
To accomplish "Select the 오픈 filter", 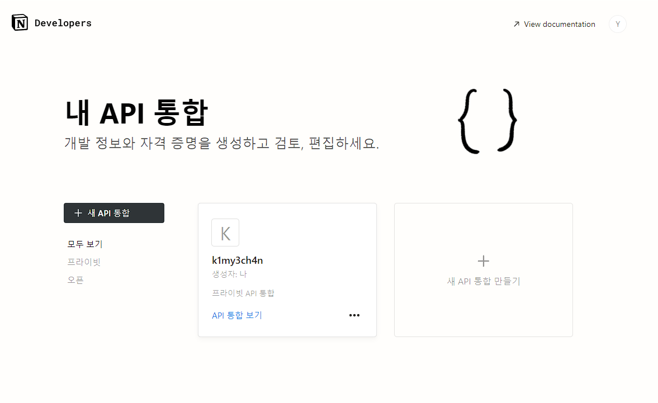I will pyautogui.click(x=75, y=279).
